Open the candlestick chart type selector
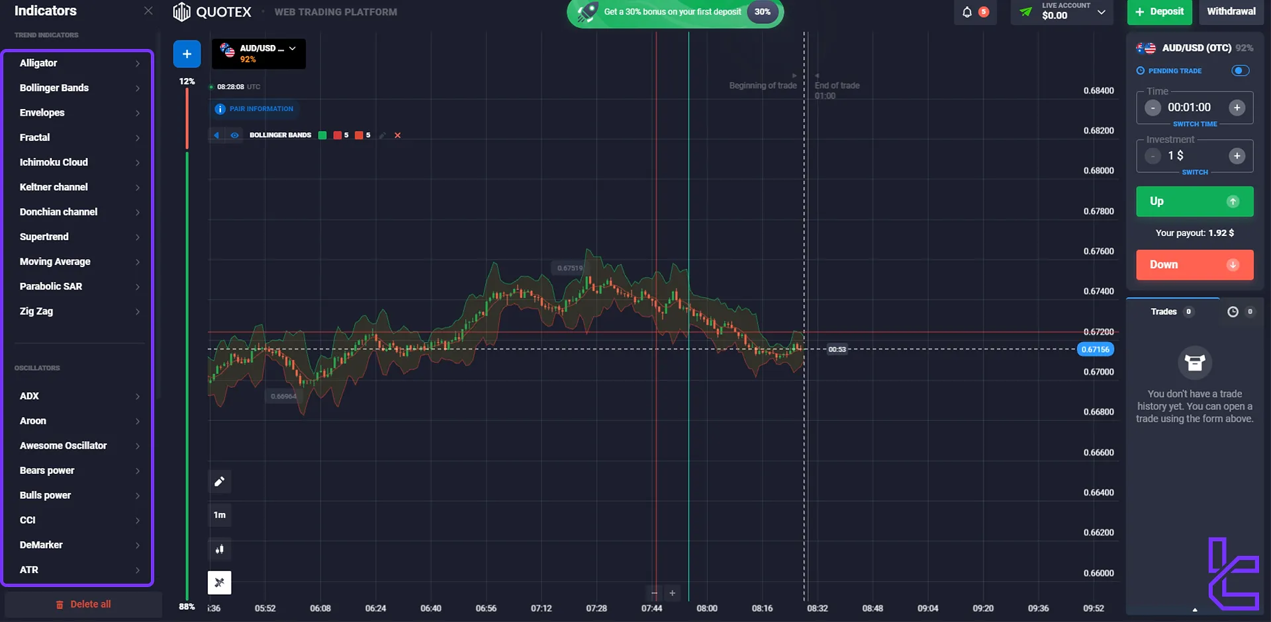This screenshot has height=622, width=1271. 220,549
